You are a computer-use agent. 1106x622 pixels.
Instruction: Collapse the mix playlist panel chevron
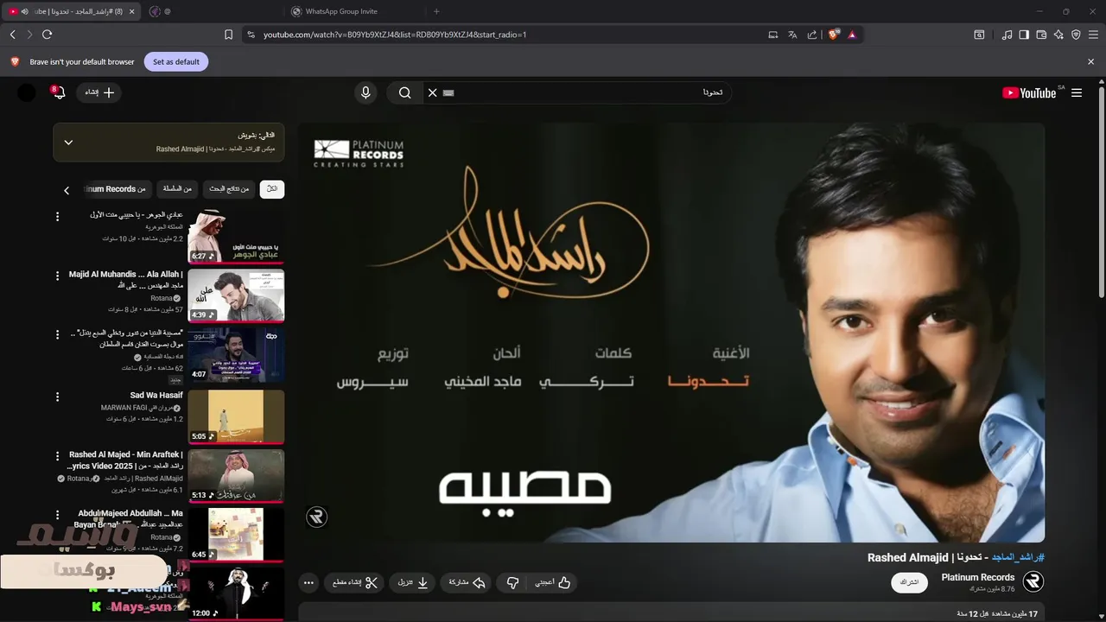pos(68,143)
